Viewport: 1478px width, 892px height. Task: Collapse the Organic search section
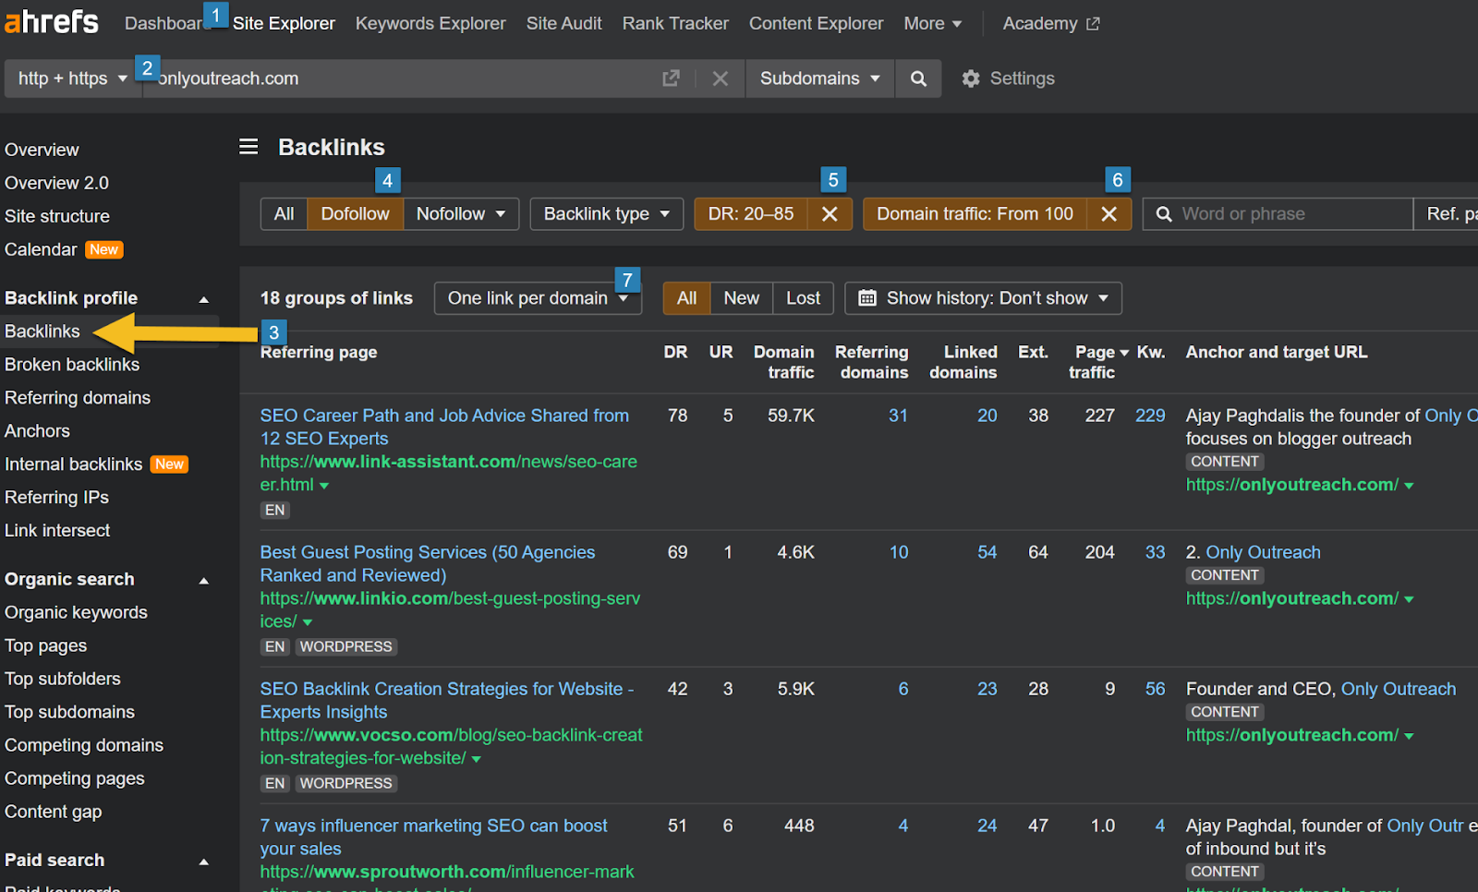tap(204, 581)
